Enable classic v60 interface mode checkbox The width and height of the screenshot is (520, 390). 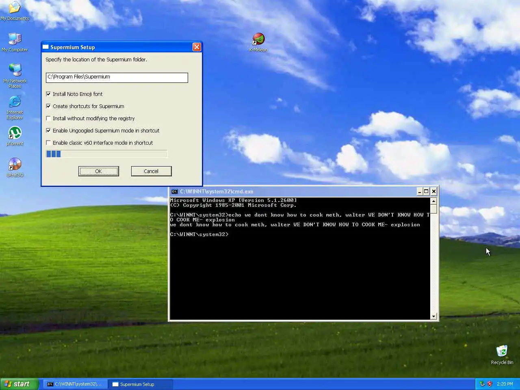pos(48,143)
